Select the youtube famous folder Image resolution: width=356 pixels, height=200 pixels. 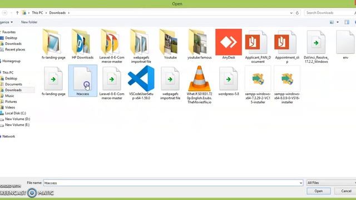coord(199,44)
